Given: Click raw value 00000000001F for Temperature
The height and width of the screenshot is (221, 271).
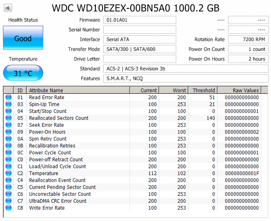Looking at the screenshot, I should point(242,173).
